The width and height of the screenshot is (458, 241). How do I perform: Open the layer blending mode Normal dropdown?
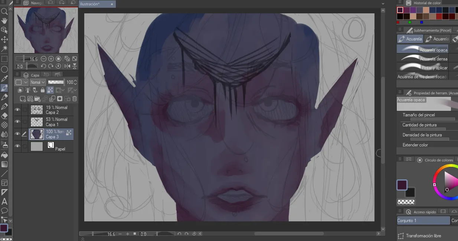[x=37, y=82]
